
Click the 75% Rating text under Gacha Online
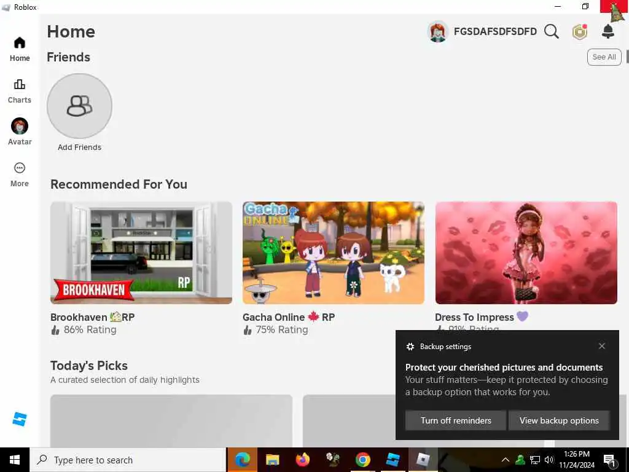[x=282, y=330]
